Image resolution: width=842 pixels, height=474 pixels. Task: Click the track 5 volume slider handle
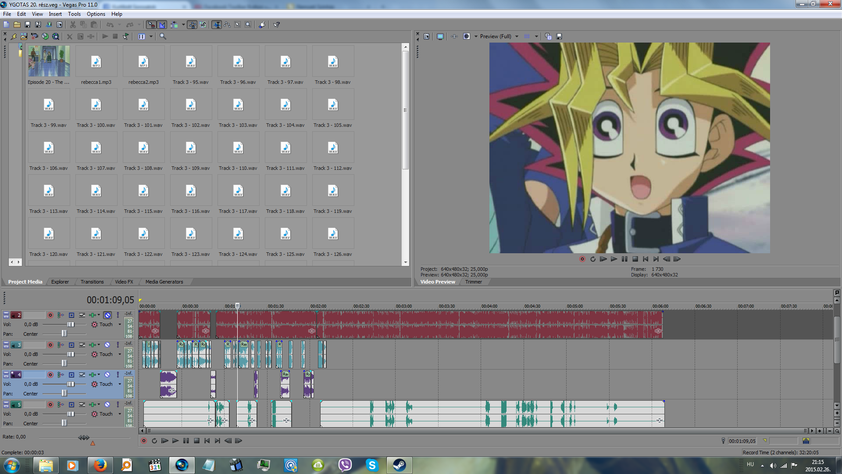pos(71,414)
